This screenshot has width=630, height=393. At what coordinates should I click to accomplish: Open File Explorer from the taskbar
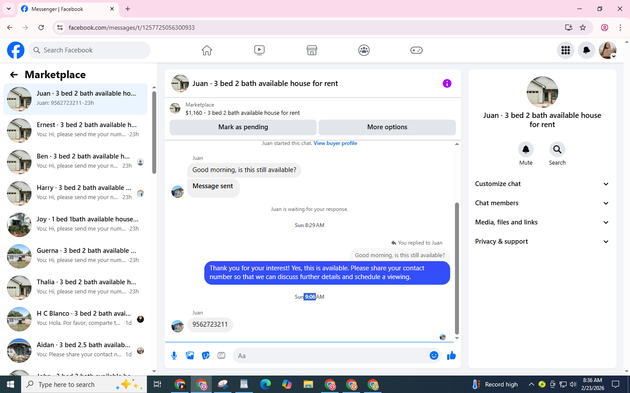308,384
